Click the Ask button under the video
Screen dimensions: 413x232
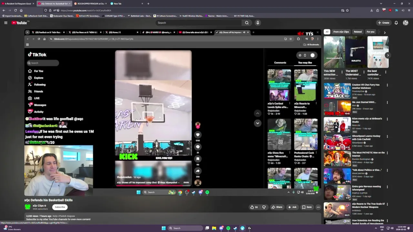point(292,207)
